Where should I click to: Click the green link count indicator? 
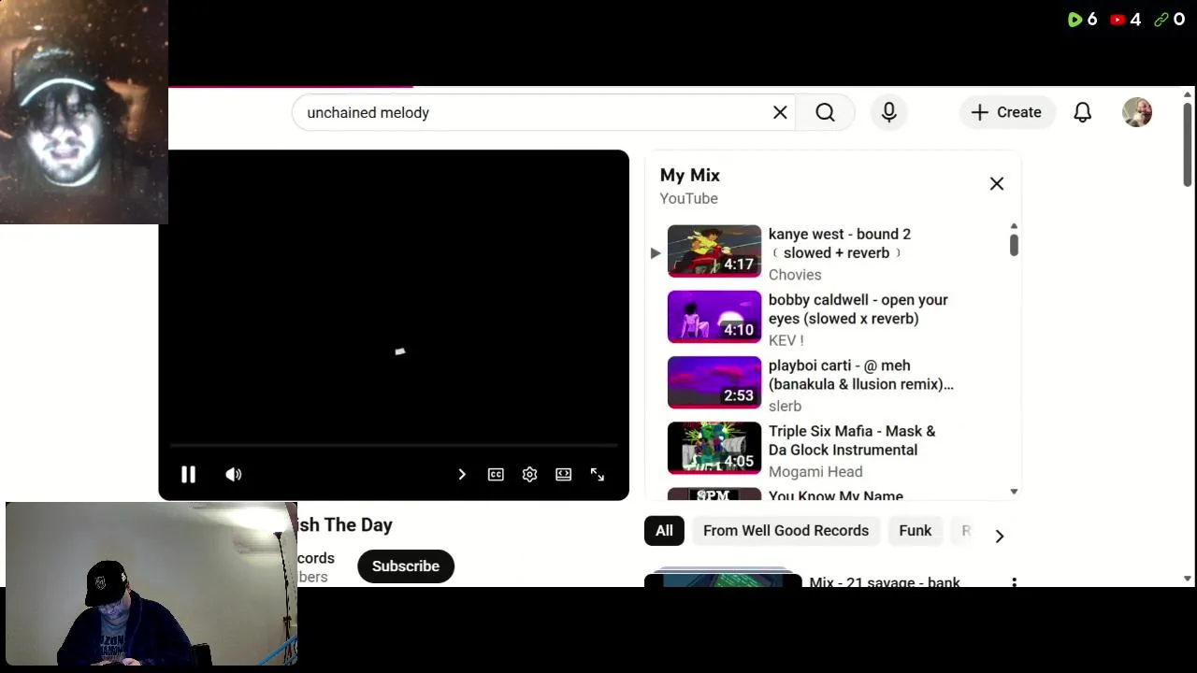(1169, 20)
